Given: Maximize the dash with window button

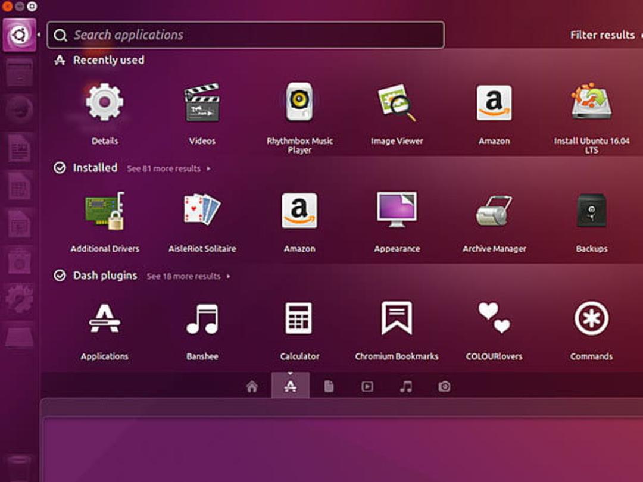Looking at the screenshot, I should (32, 6).
